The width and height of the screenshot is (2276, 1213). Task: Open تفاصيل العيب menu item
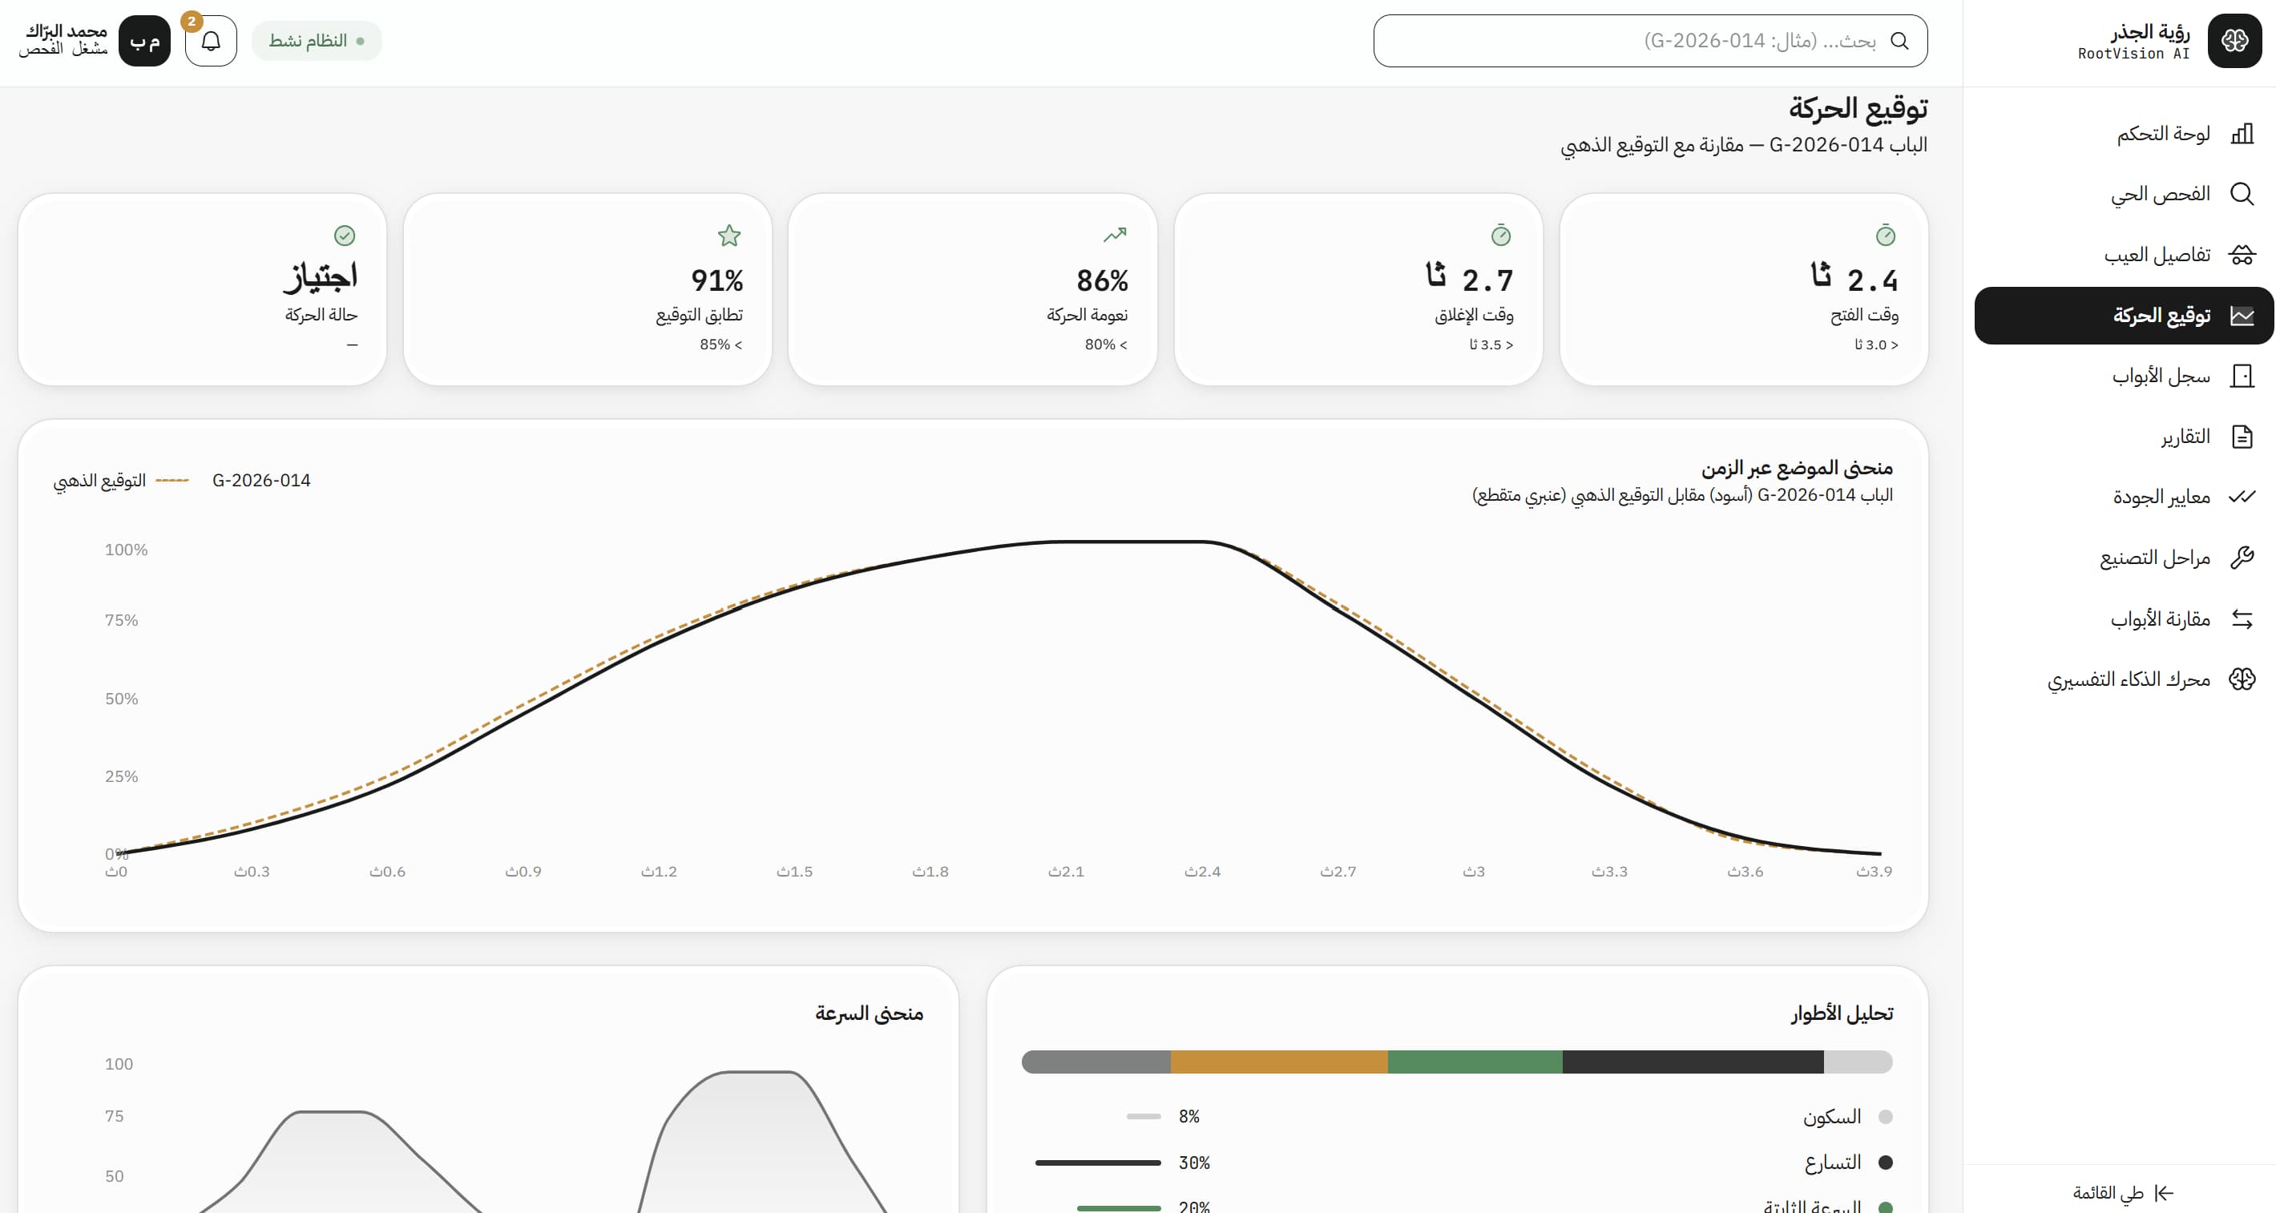point(2123,255)
